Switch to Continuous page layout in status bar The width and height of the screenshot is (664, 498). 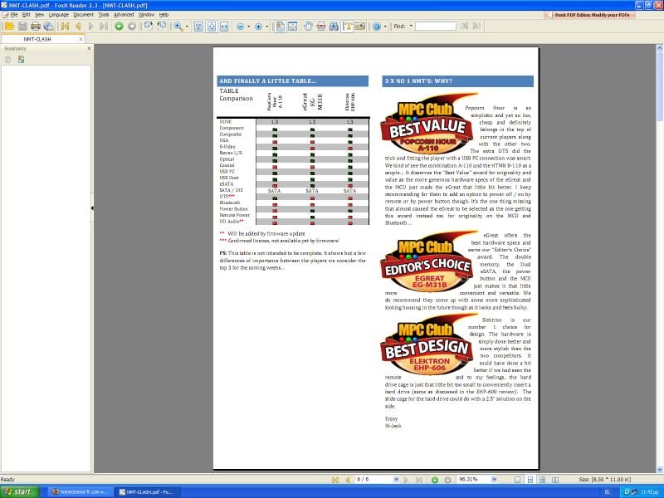pyautogui.click(x=530, y=480)
